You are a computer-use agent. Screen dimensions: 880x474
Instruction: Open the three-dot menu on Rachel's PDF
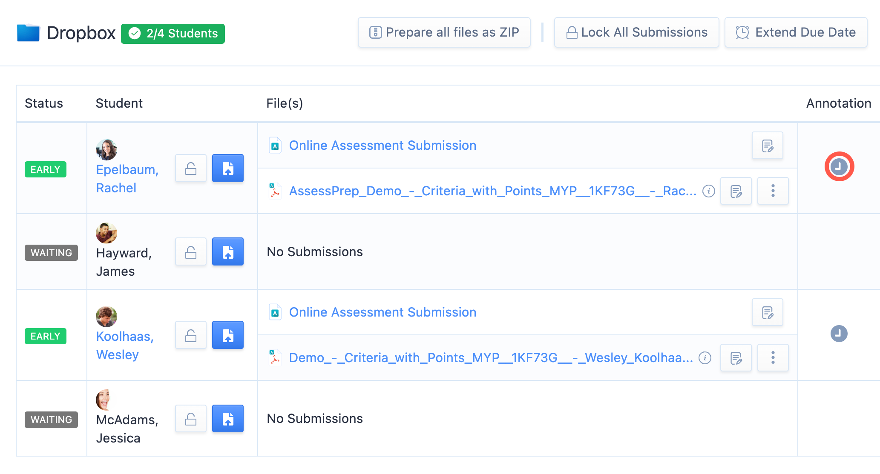(x=773, y=191)
